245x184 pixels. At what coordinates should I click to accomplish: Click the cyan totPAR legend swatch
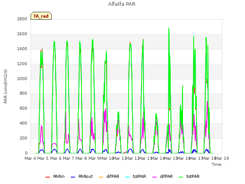click(x=127, y=177)
